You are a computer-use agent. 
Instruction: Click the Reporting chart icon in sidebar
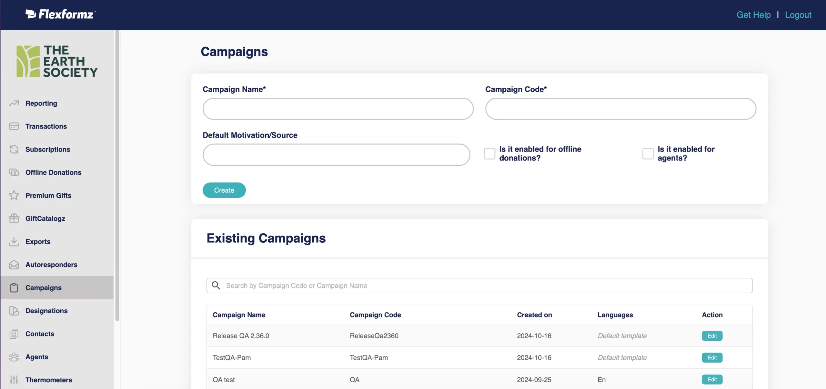tap(14, 103)
